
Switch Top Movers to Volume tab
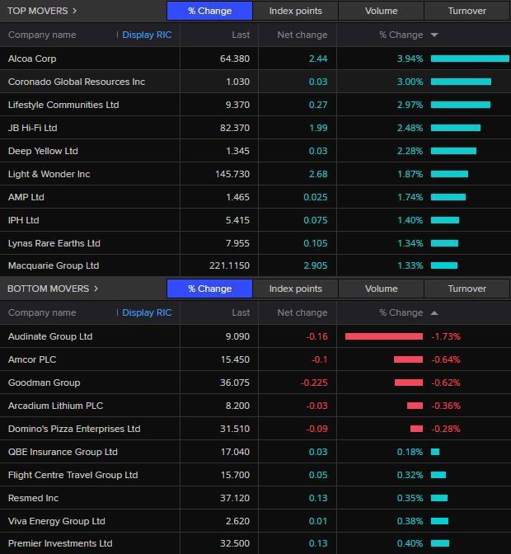381,11
